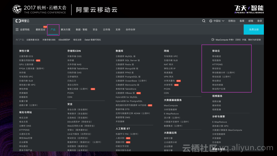277x156 pixels.
Task: Open 安骑士（服务器安全）
Action: click(78, 130)
